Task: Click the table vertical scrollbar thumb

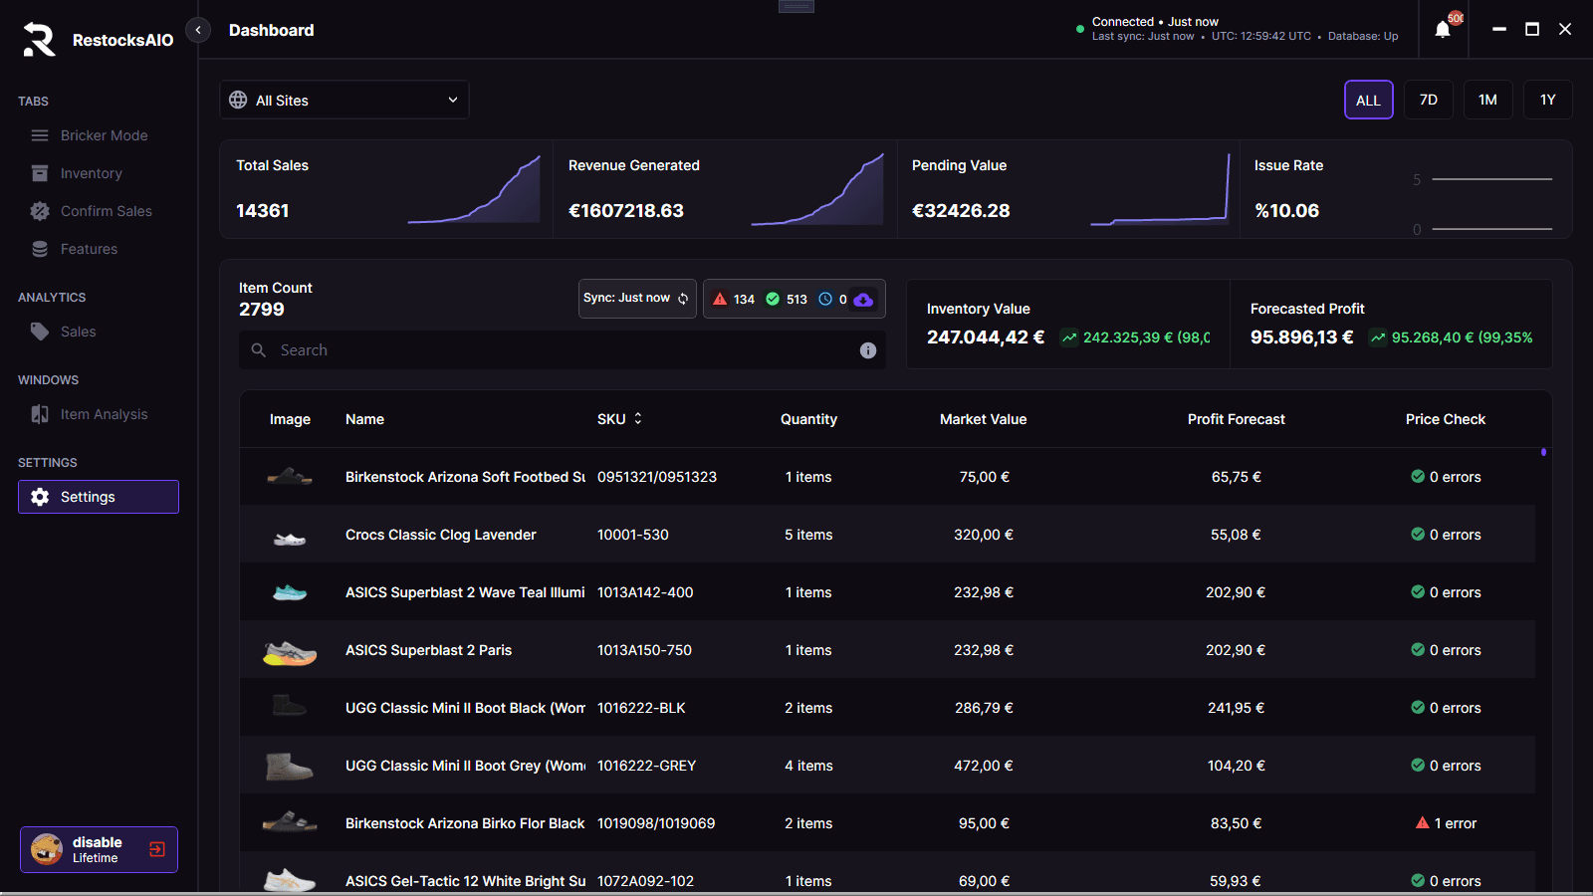Action: [x=1543, y=452]
